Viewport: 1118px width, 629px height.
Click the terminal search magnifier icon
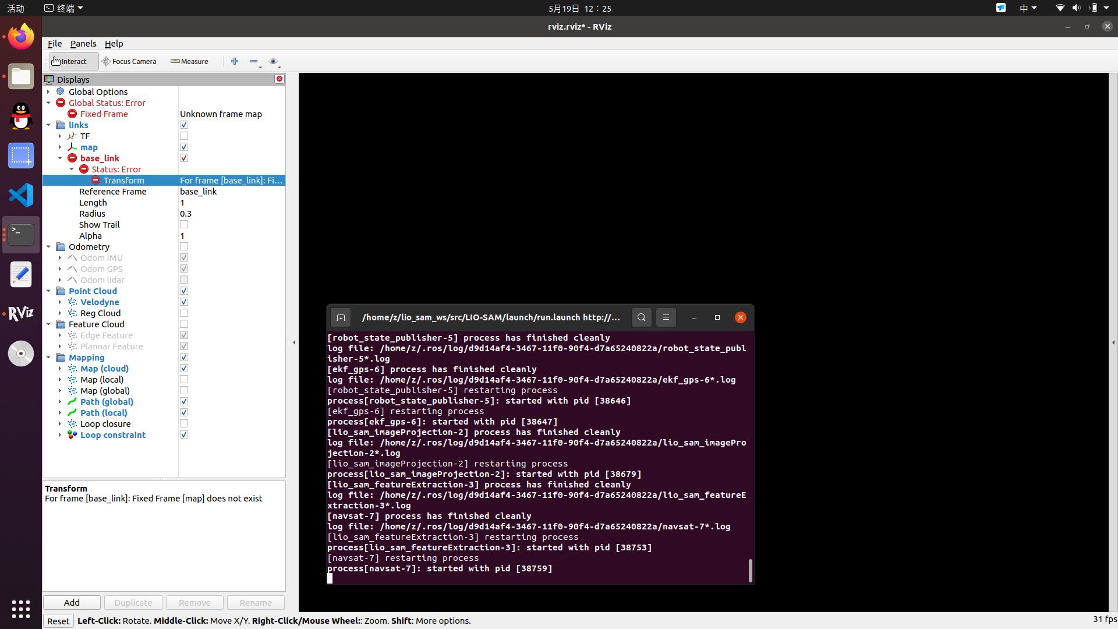[x=641, y=317]
